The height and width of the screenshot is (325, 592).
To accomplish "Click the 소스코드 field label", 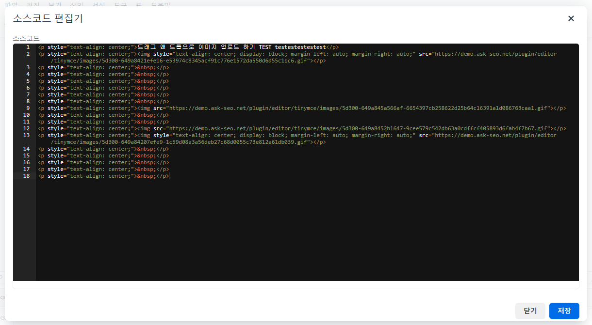I will tap(26, 38).
